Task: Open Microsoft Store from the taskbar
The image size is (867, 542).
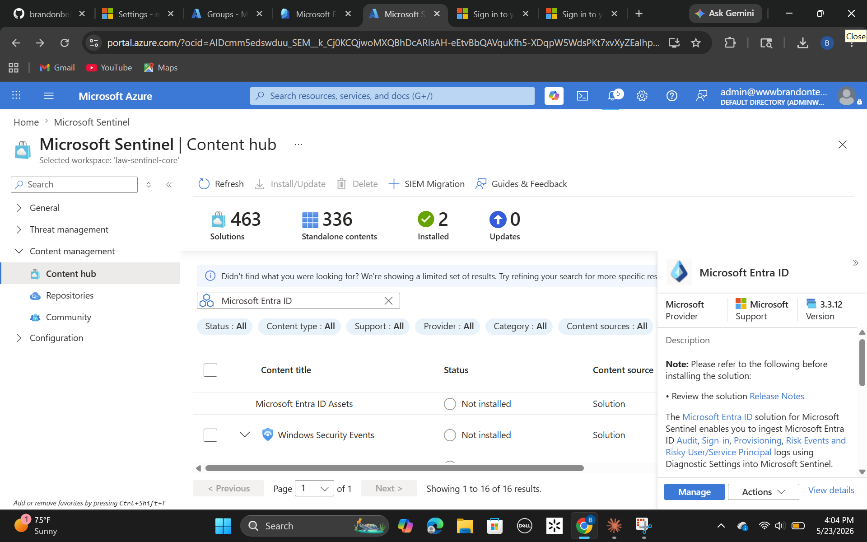Action: point(494,526)
